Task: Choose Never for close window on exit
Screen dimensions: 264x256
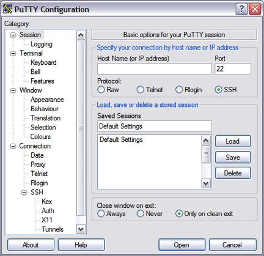Action: pos(141,214)
